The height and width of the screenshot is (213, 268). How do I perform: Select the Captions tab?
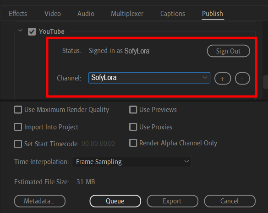(x=172, y=14)
